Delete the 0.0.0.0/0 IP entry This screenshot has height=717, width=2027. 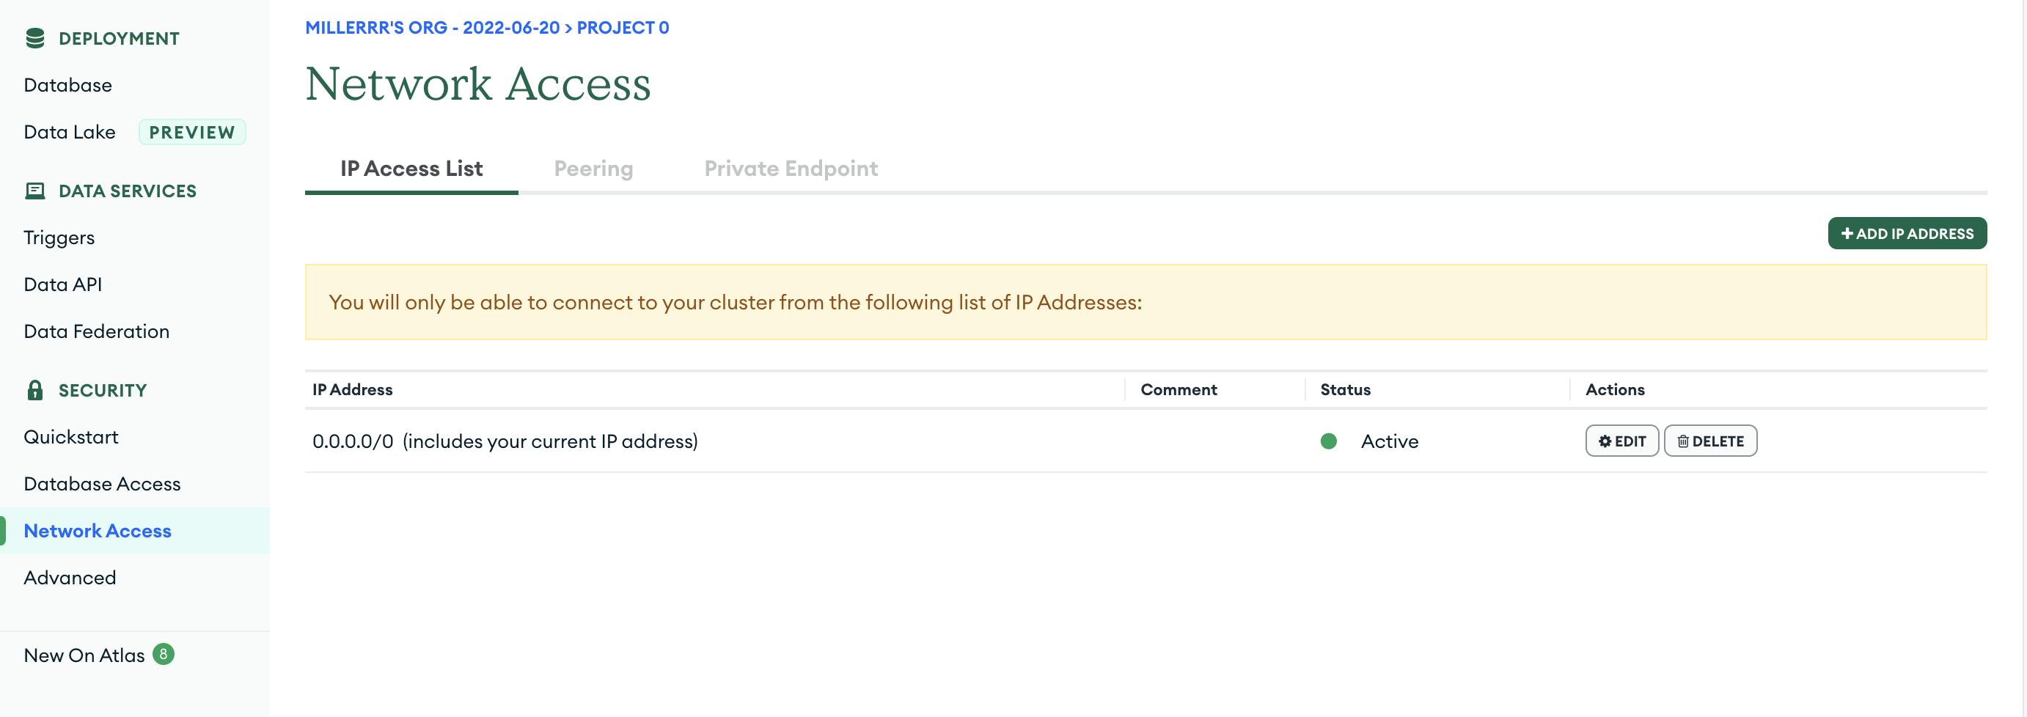[1710, 441]
